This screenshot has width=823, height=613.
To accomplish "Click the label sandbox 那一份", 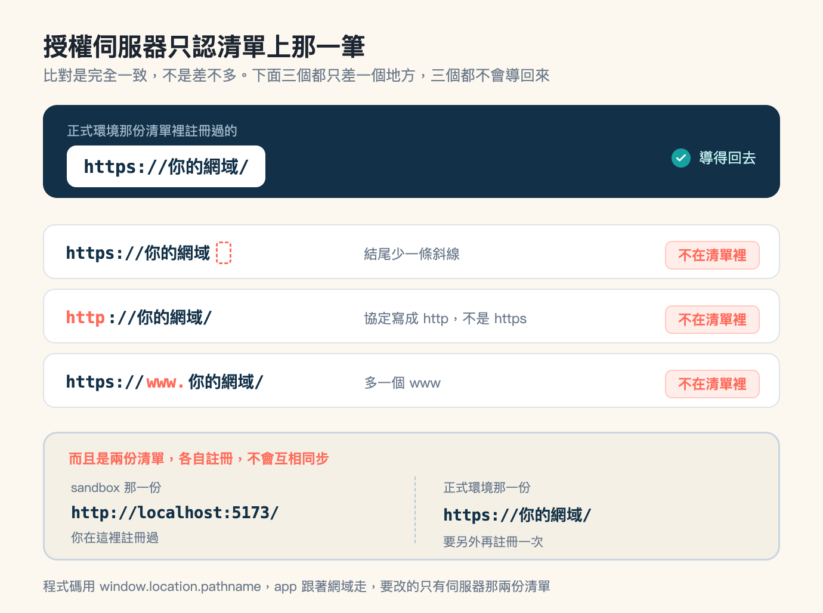I will (x=116, y=488).
